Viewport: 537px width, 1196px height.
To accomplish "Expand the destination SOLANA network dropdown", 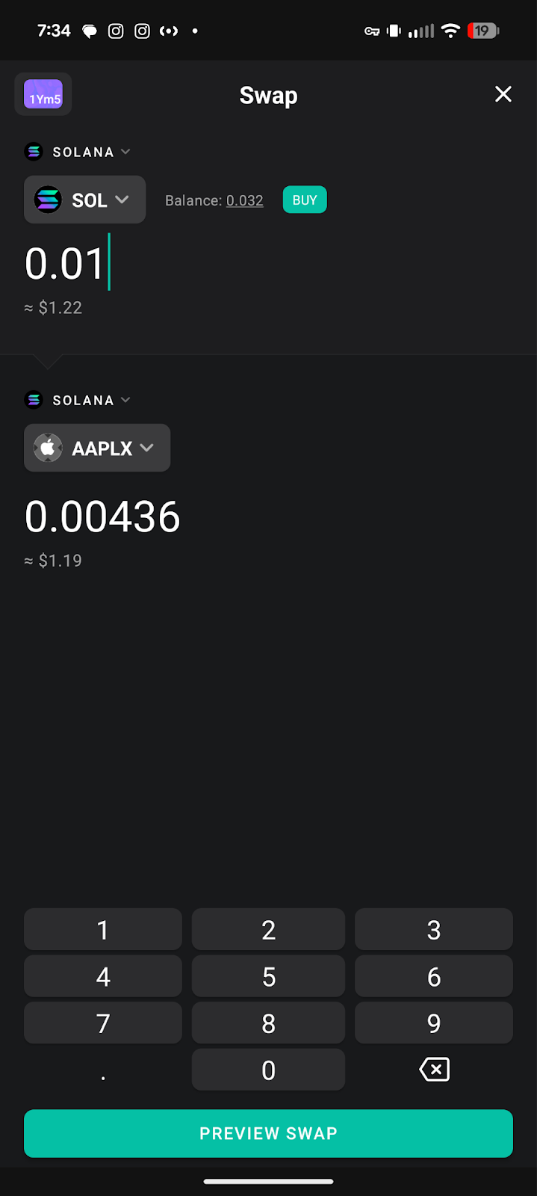I will coord(125,400).
